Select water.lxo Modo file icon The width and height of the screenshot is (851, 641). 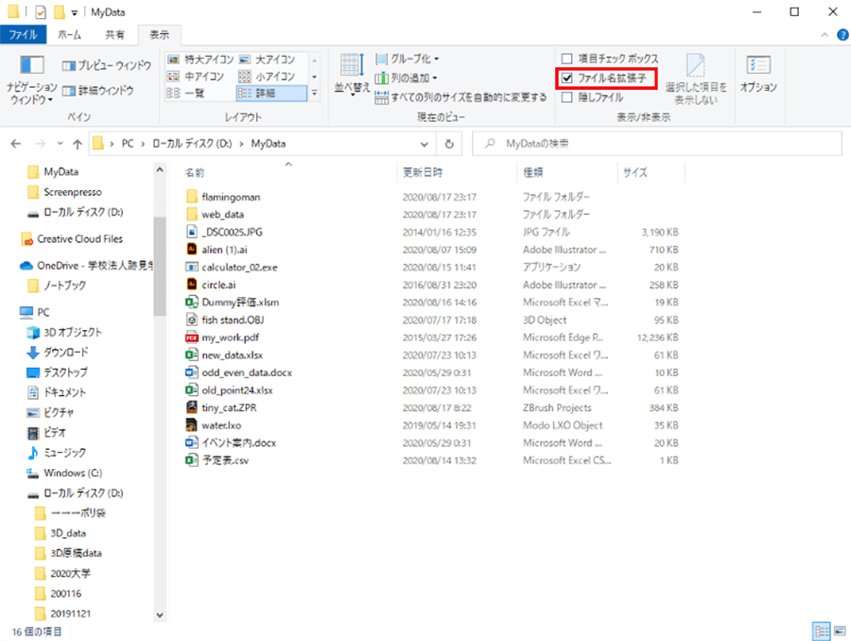coord(192,425)
